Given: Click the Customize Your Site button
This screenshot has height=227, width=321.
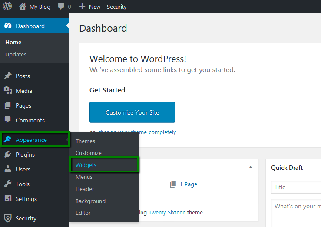Looking at the screenshot, I should coord(132,112).
